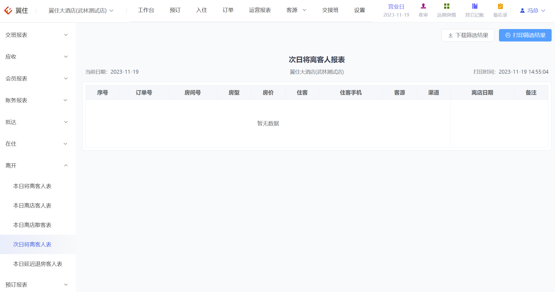555x292 pixels.
Task: Open the 本日离店散客表 report
Action: 38,225
